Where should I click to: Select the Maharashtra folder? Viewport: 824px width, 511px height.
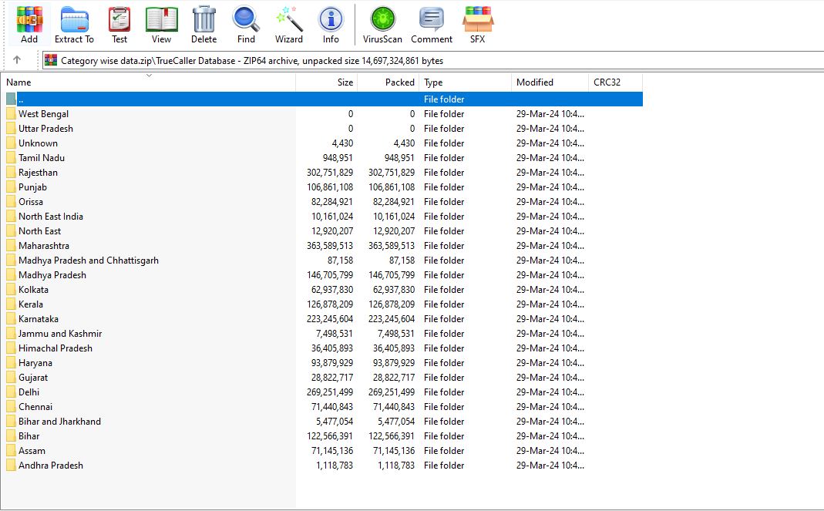pos(43,246)
